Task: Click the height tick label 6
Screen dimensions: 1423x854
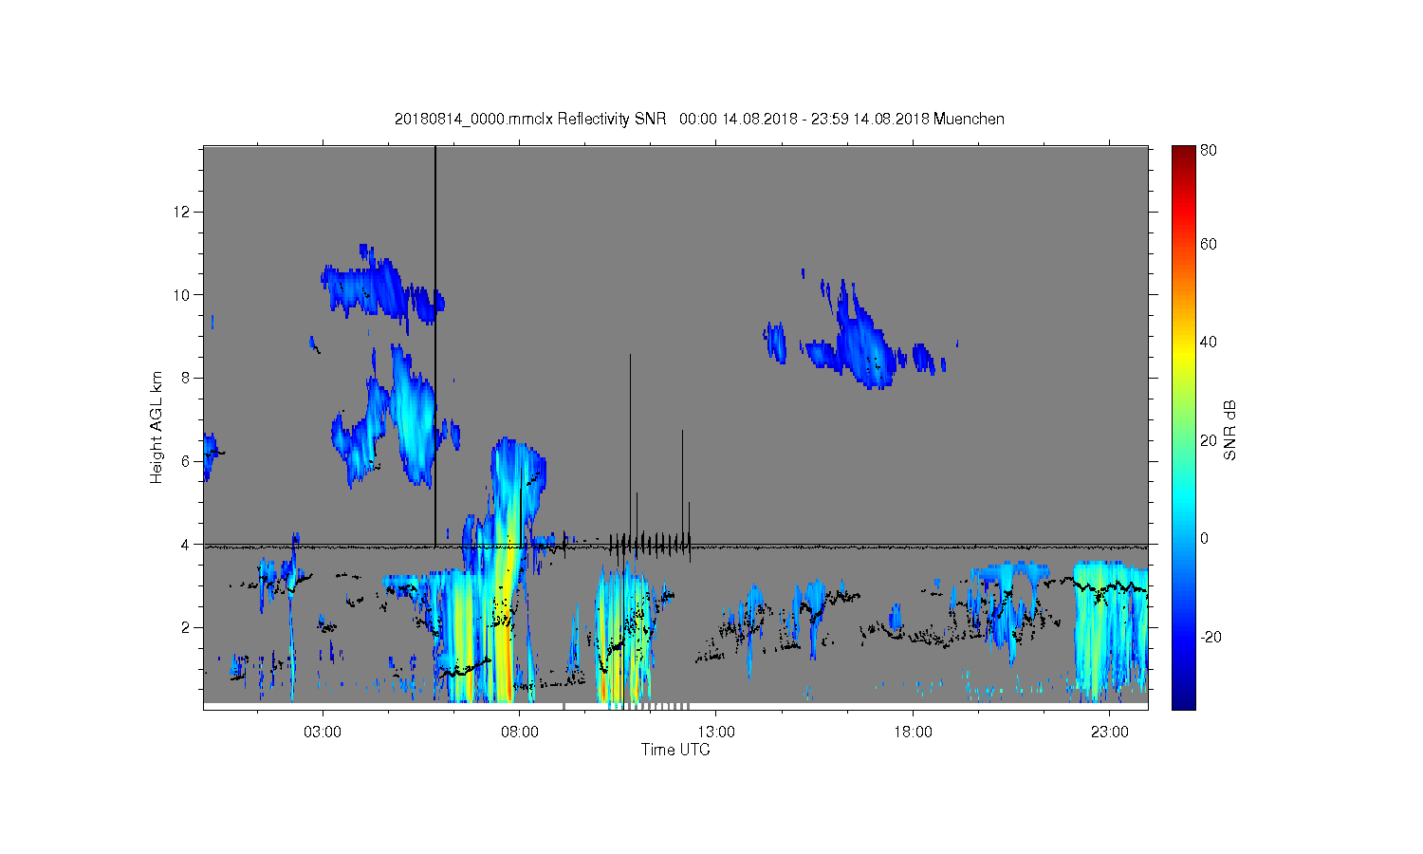Action: (x=187, y=461)
